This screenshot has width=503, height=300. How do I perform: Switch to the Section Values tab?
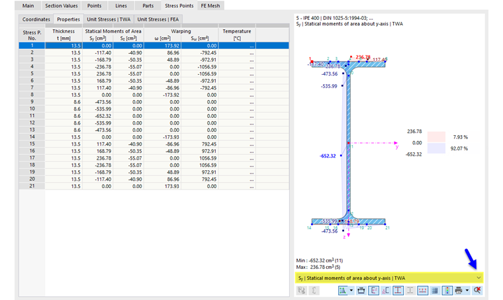coord(62,6)
